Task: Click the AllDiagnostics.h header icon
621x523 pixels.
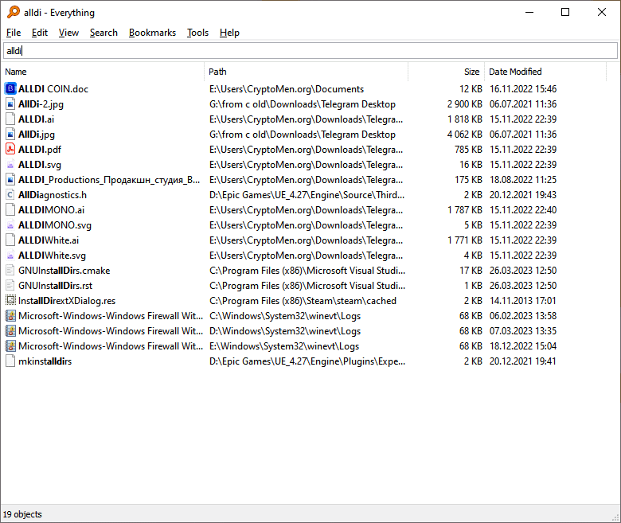Action: [10, 195]
